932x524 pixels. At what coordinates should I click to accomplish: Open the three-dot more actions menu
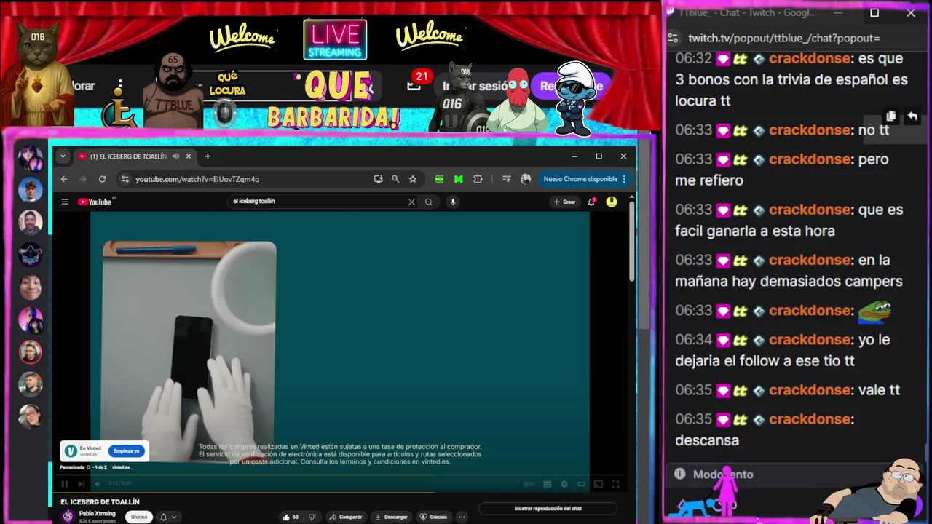tap(461, 517)
